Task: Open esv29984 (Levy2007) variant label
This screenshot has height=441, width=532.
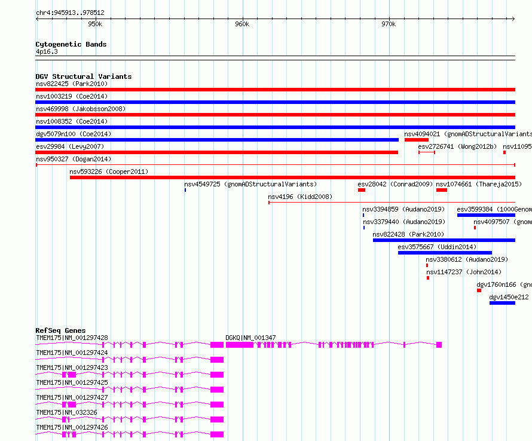Action: click(x=70, y=146)
